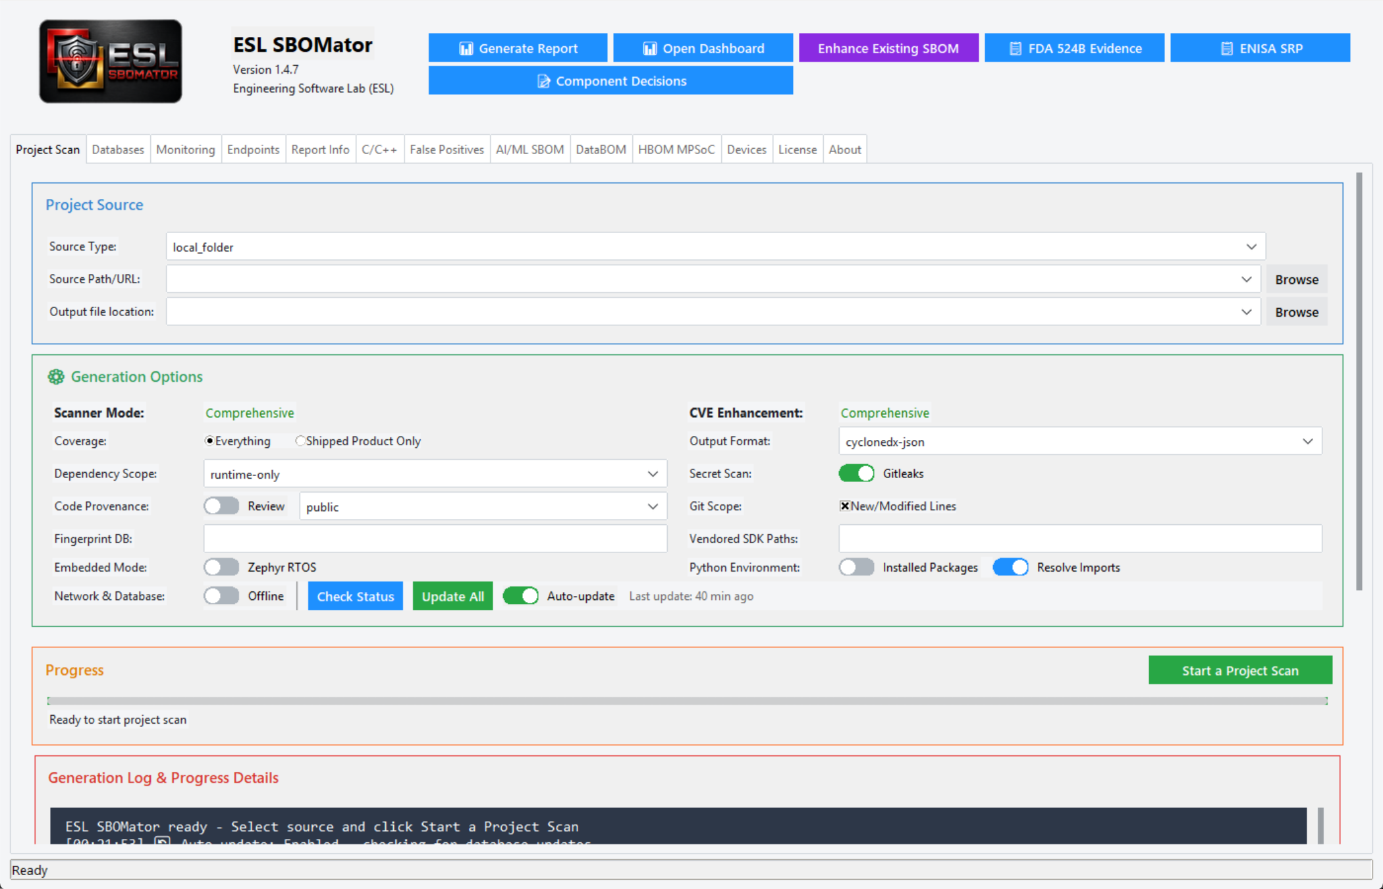Select the HBOM MPSoC tab

[x=676, y=149]
